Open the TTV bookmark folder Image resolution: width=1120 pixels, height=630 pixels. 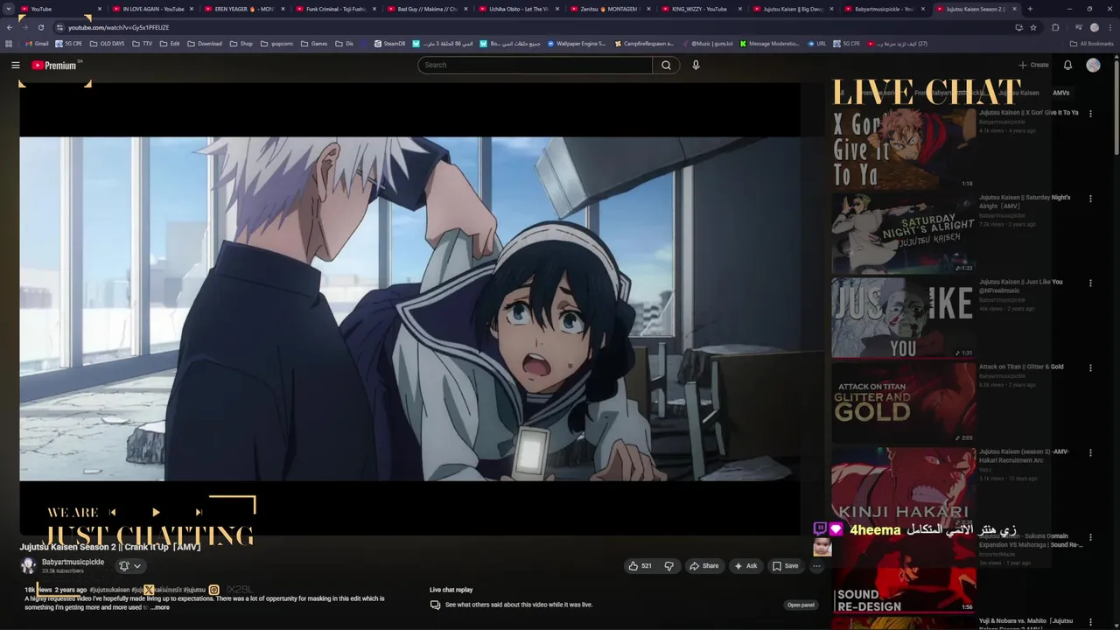(143, 44)
